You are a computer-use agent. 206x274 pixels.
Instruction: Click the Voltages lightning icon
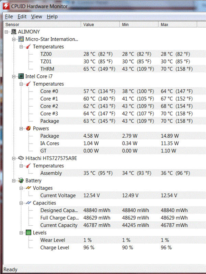point(28,188)
